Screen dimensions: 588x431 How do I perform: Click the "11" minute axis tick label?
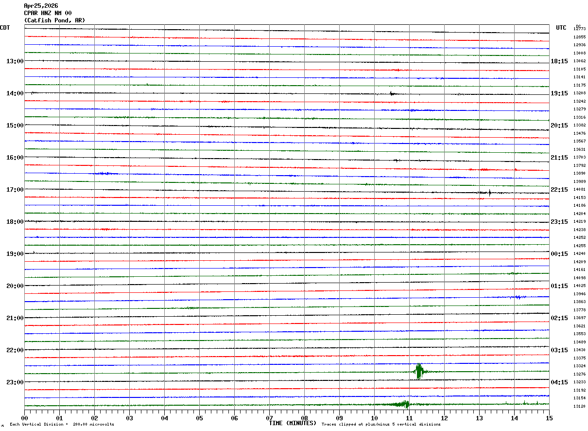[409, 418]
